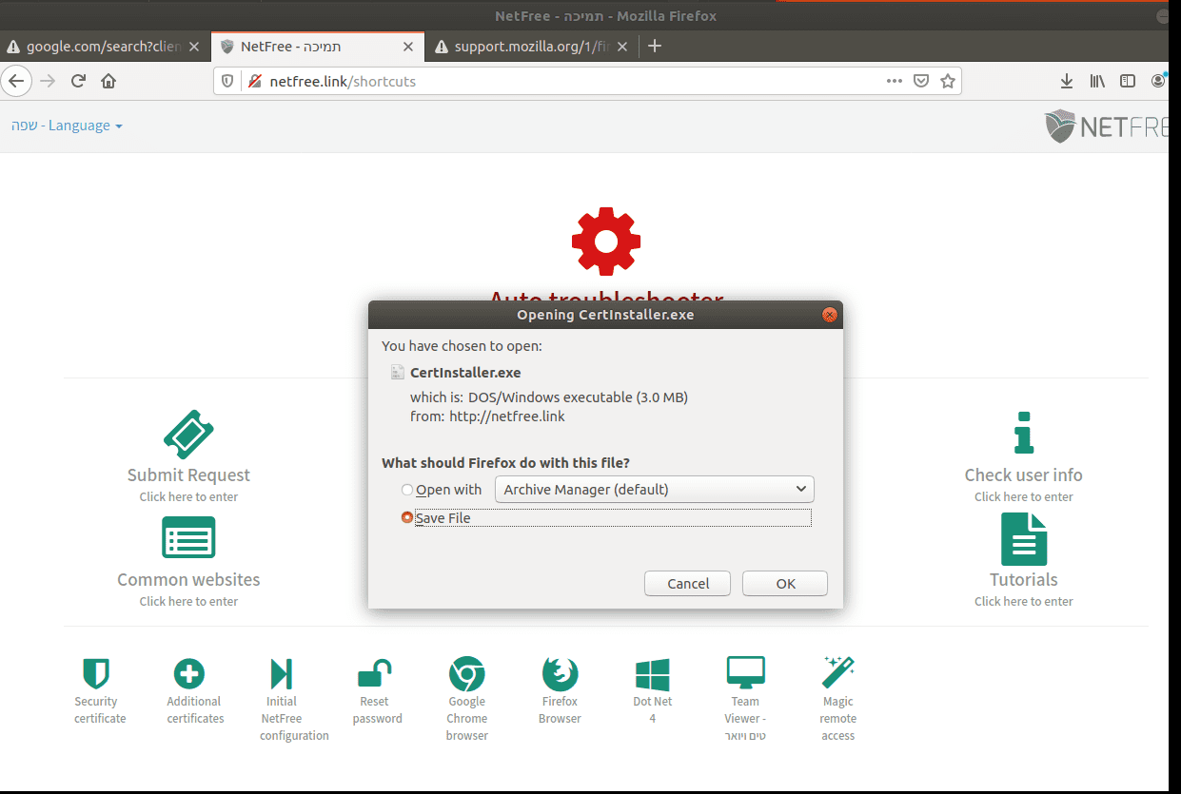1181x794 pixels.
Task: Click the CertInstaller.exe file name
Action: [465, 373]
